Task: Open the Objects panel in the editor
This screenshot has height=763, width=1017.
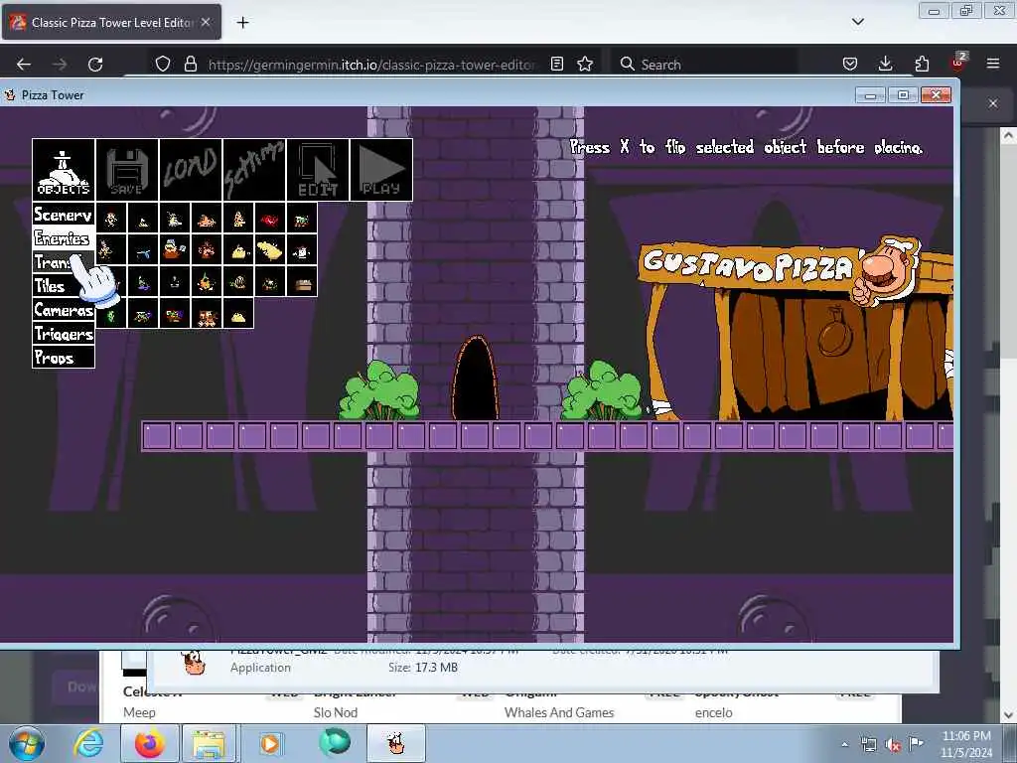Action: tap(64, 169)
